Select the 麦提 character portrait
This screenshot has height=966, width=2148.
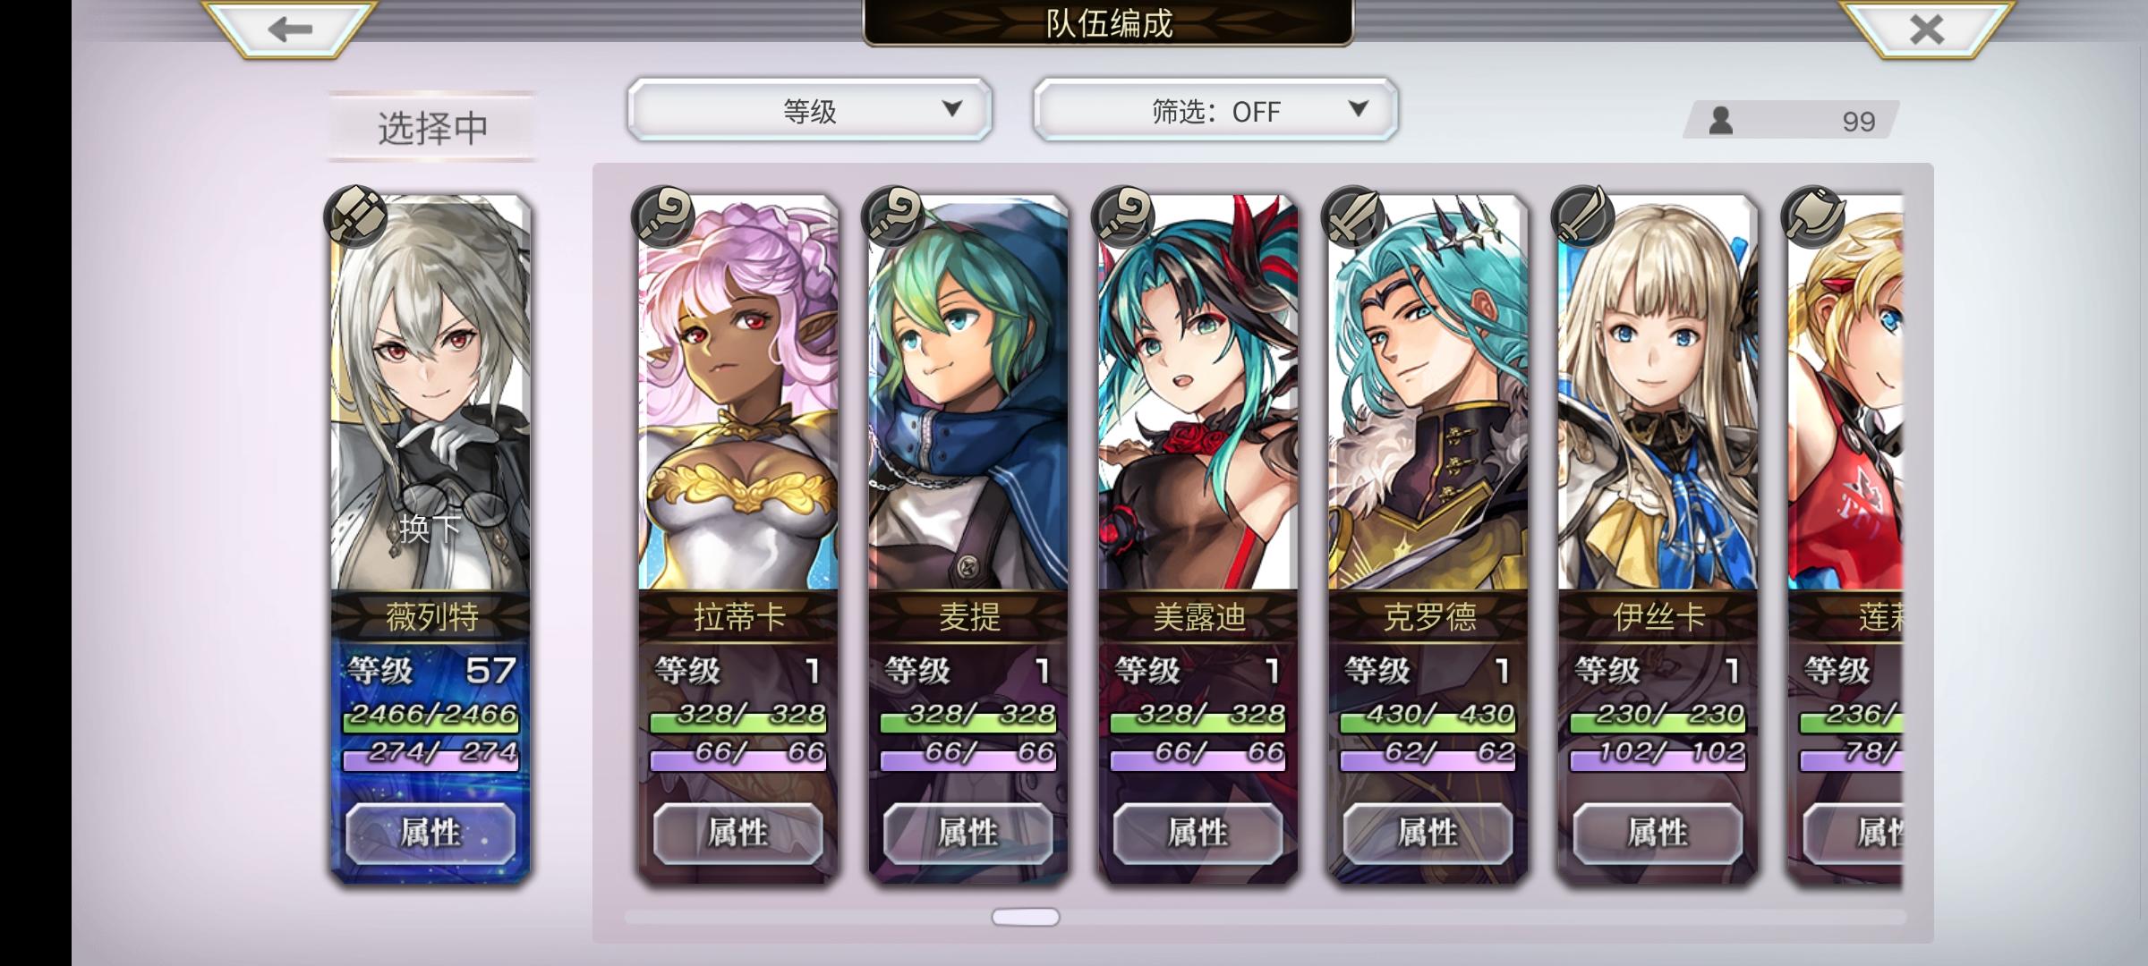968,394
